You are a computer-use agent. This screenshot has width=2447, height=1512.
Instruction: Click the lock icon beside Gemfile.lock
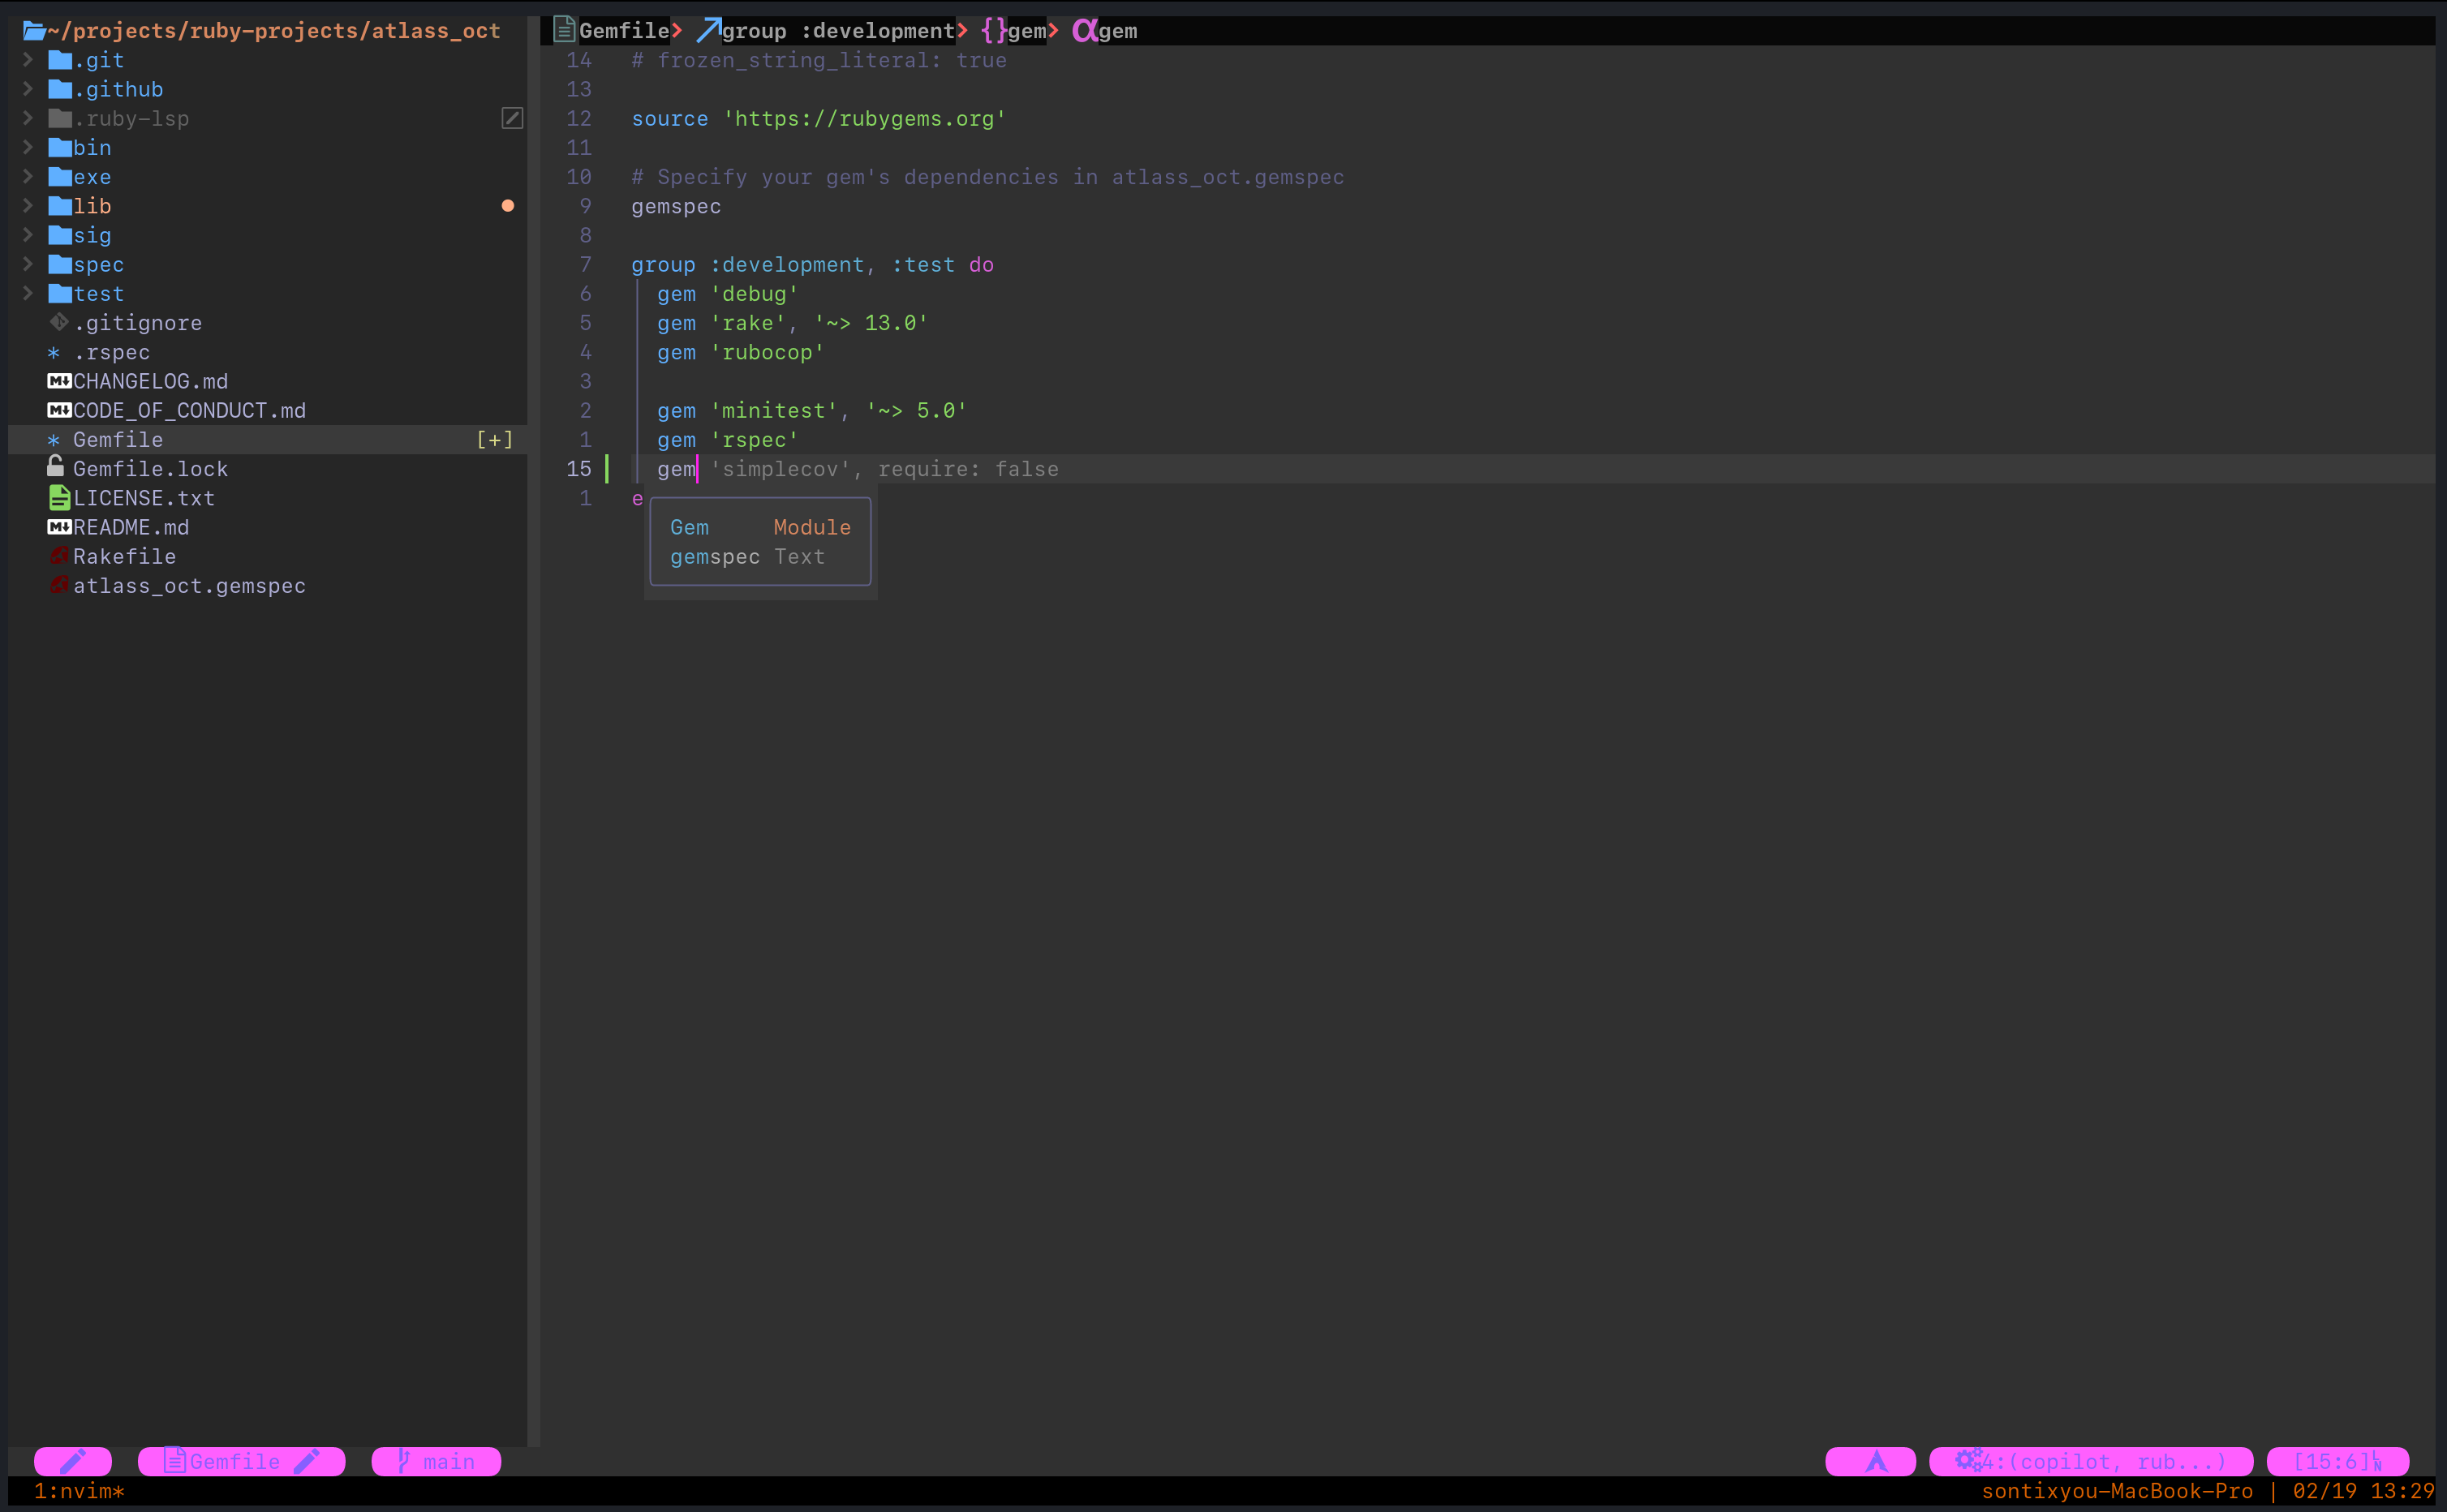56,467
